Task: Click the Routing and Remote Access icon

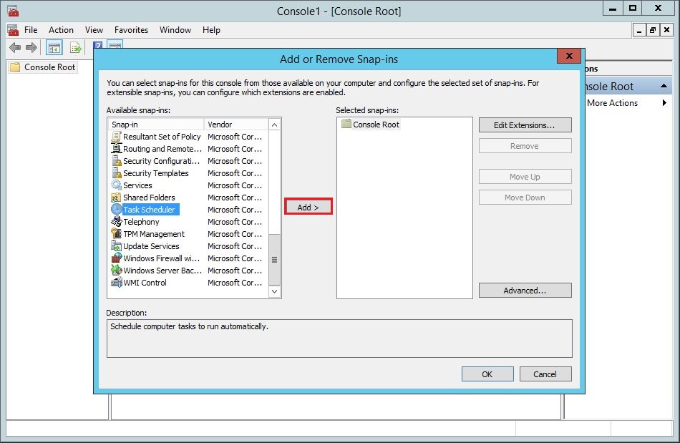Action: click(116, 149)
